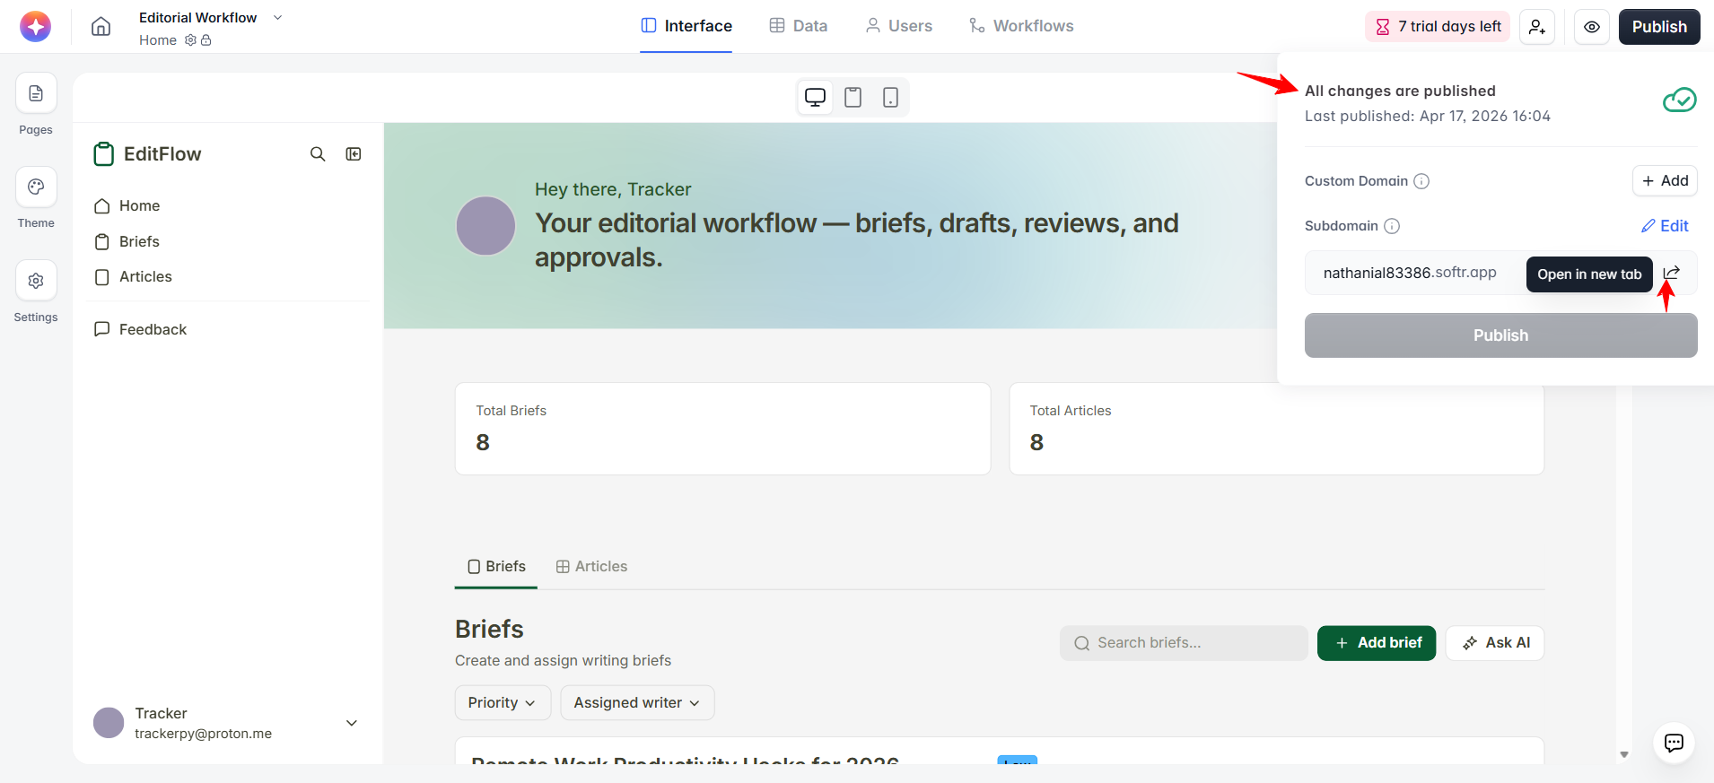Add a custom domain

coord(1665,180)
